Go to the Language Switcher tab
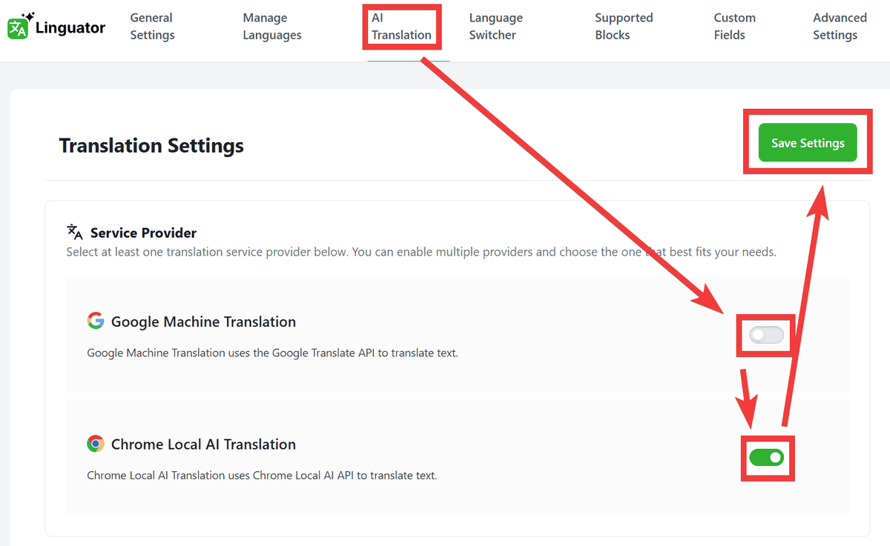The width and height of the screenshot is (890, 546). click(x=495, y=27)
